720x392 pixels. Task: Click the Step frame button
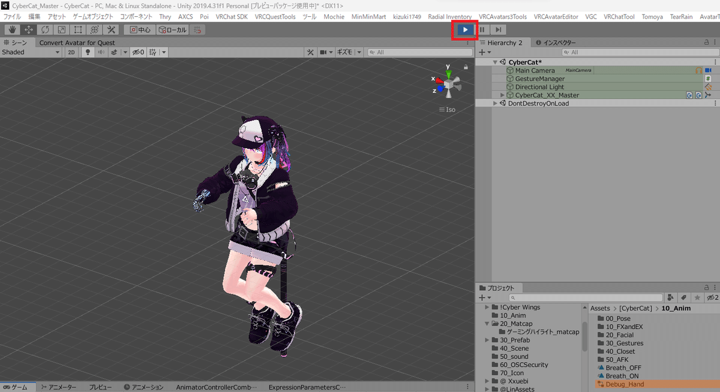click(x=498, y=29)
